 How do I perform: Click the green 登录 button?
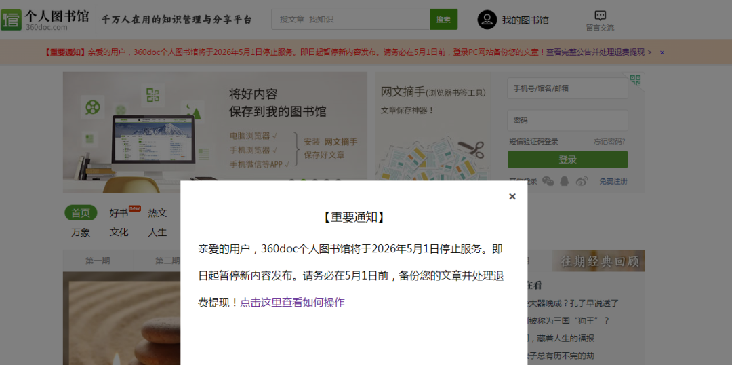[x=567, y=159]
